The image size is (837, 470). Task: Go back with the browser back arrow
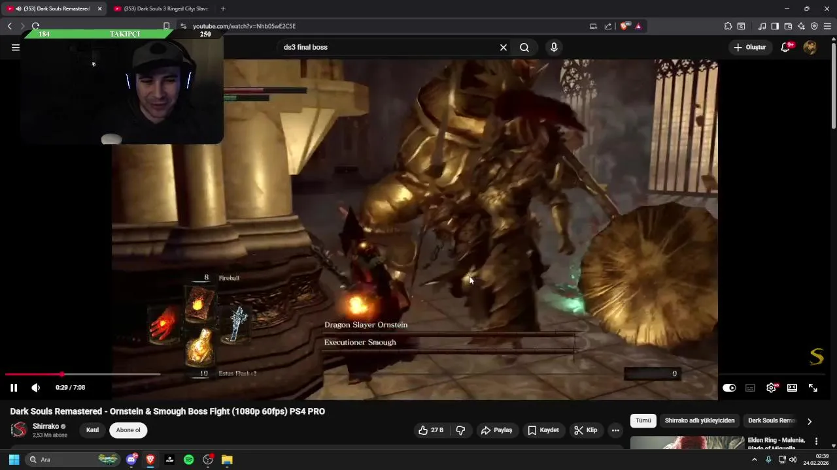click(x=9, y=26)
